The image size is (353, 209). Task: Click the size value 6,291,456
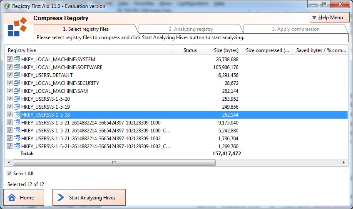[228, 75]
